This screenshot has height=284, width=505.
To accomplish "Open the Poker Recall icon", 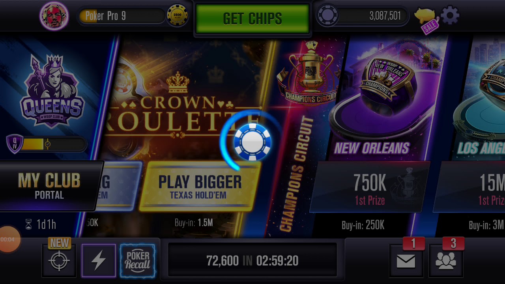I will [137, 261].
